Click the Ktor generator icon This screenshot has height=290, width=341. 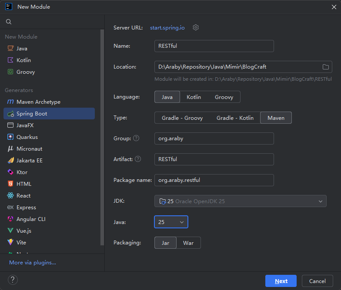10,172
